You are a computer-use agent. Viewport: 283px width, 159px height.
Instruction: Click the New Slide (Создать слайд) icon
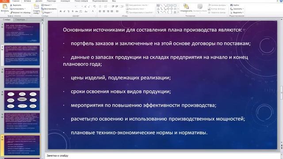36,7
